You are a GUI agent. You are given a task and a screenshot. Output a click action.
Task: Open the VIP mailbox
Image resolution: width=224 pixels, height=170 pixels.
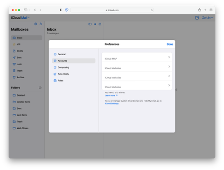(27, 44)
